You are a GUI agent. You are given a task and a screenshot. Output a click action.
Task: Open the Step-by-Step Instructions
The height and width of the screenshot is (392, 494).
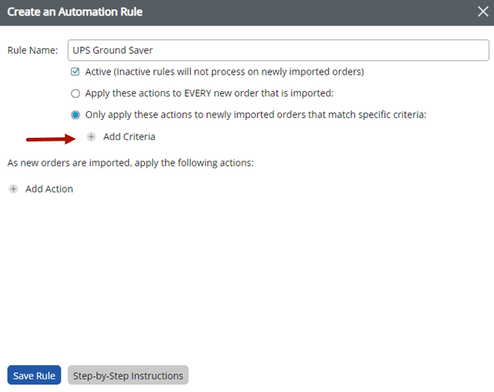click(x=128, y=376)
